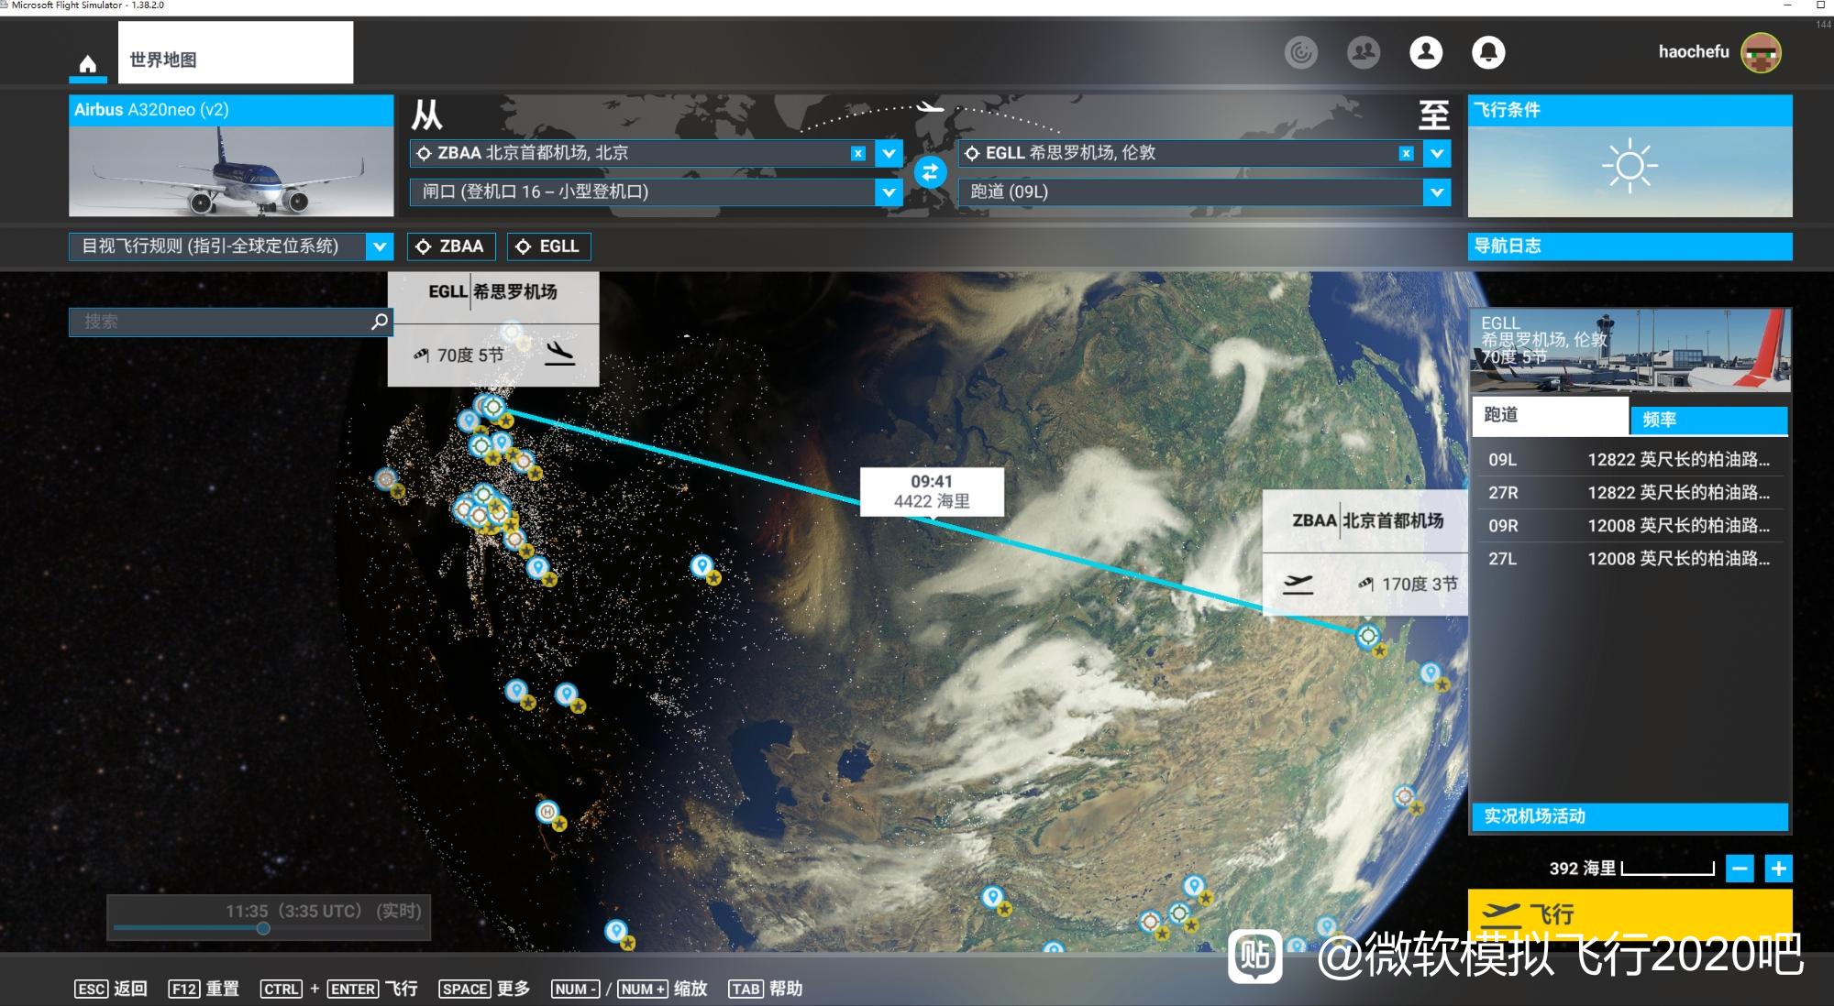Click the search magnifier icon

tap(379, 322)
